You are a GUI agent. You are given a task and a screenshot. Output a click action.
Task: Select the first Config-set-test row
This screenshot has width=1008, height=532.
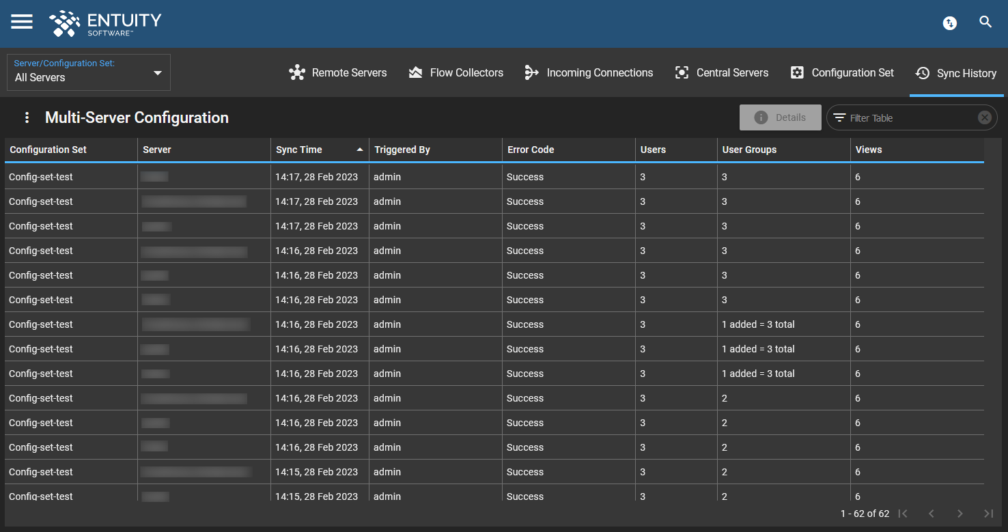coord(494,177)
